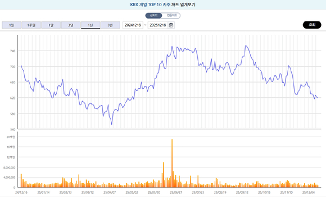This screenshot has width=326, height=218.
Task: Select the 1주일 period tab
Action: pos(31,25)
